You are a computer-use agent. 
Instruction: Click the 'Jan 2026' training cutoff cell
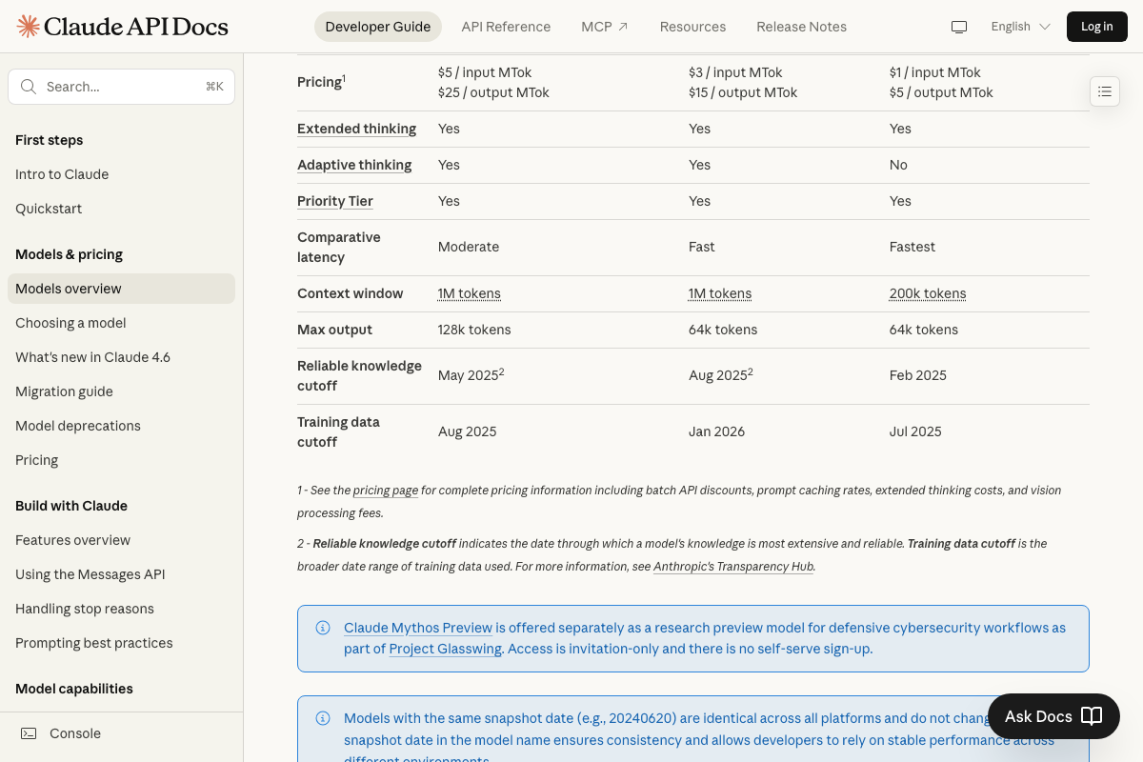click(716, 431)
